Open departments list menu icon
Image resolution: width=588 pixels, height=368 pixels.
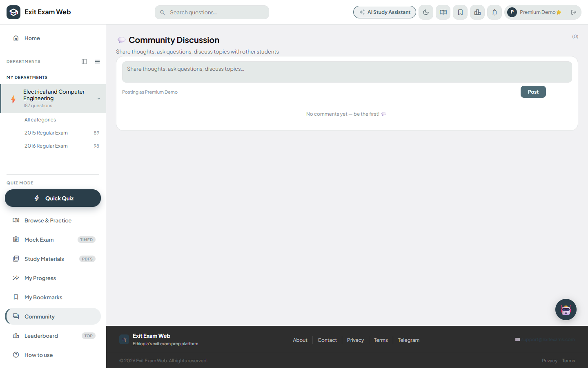(x=98, y=62)
